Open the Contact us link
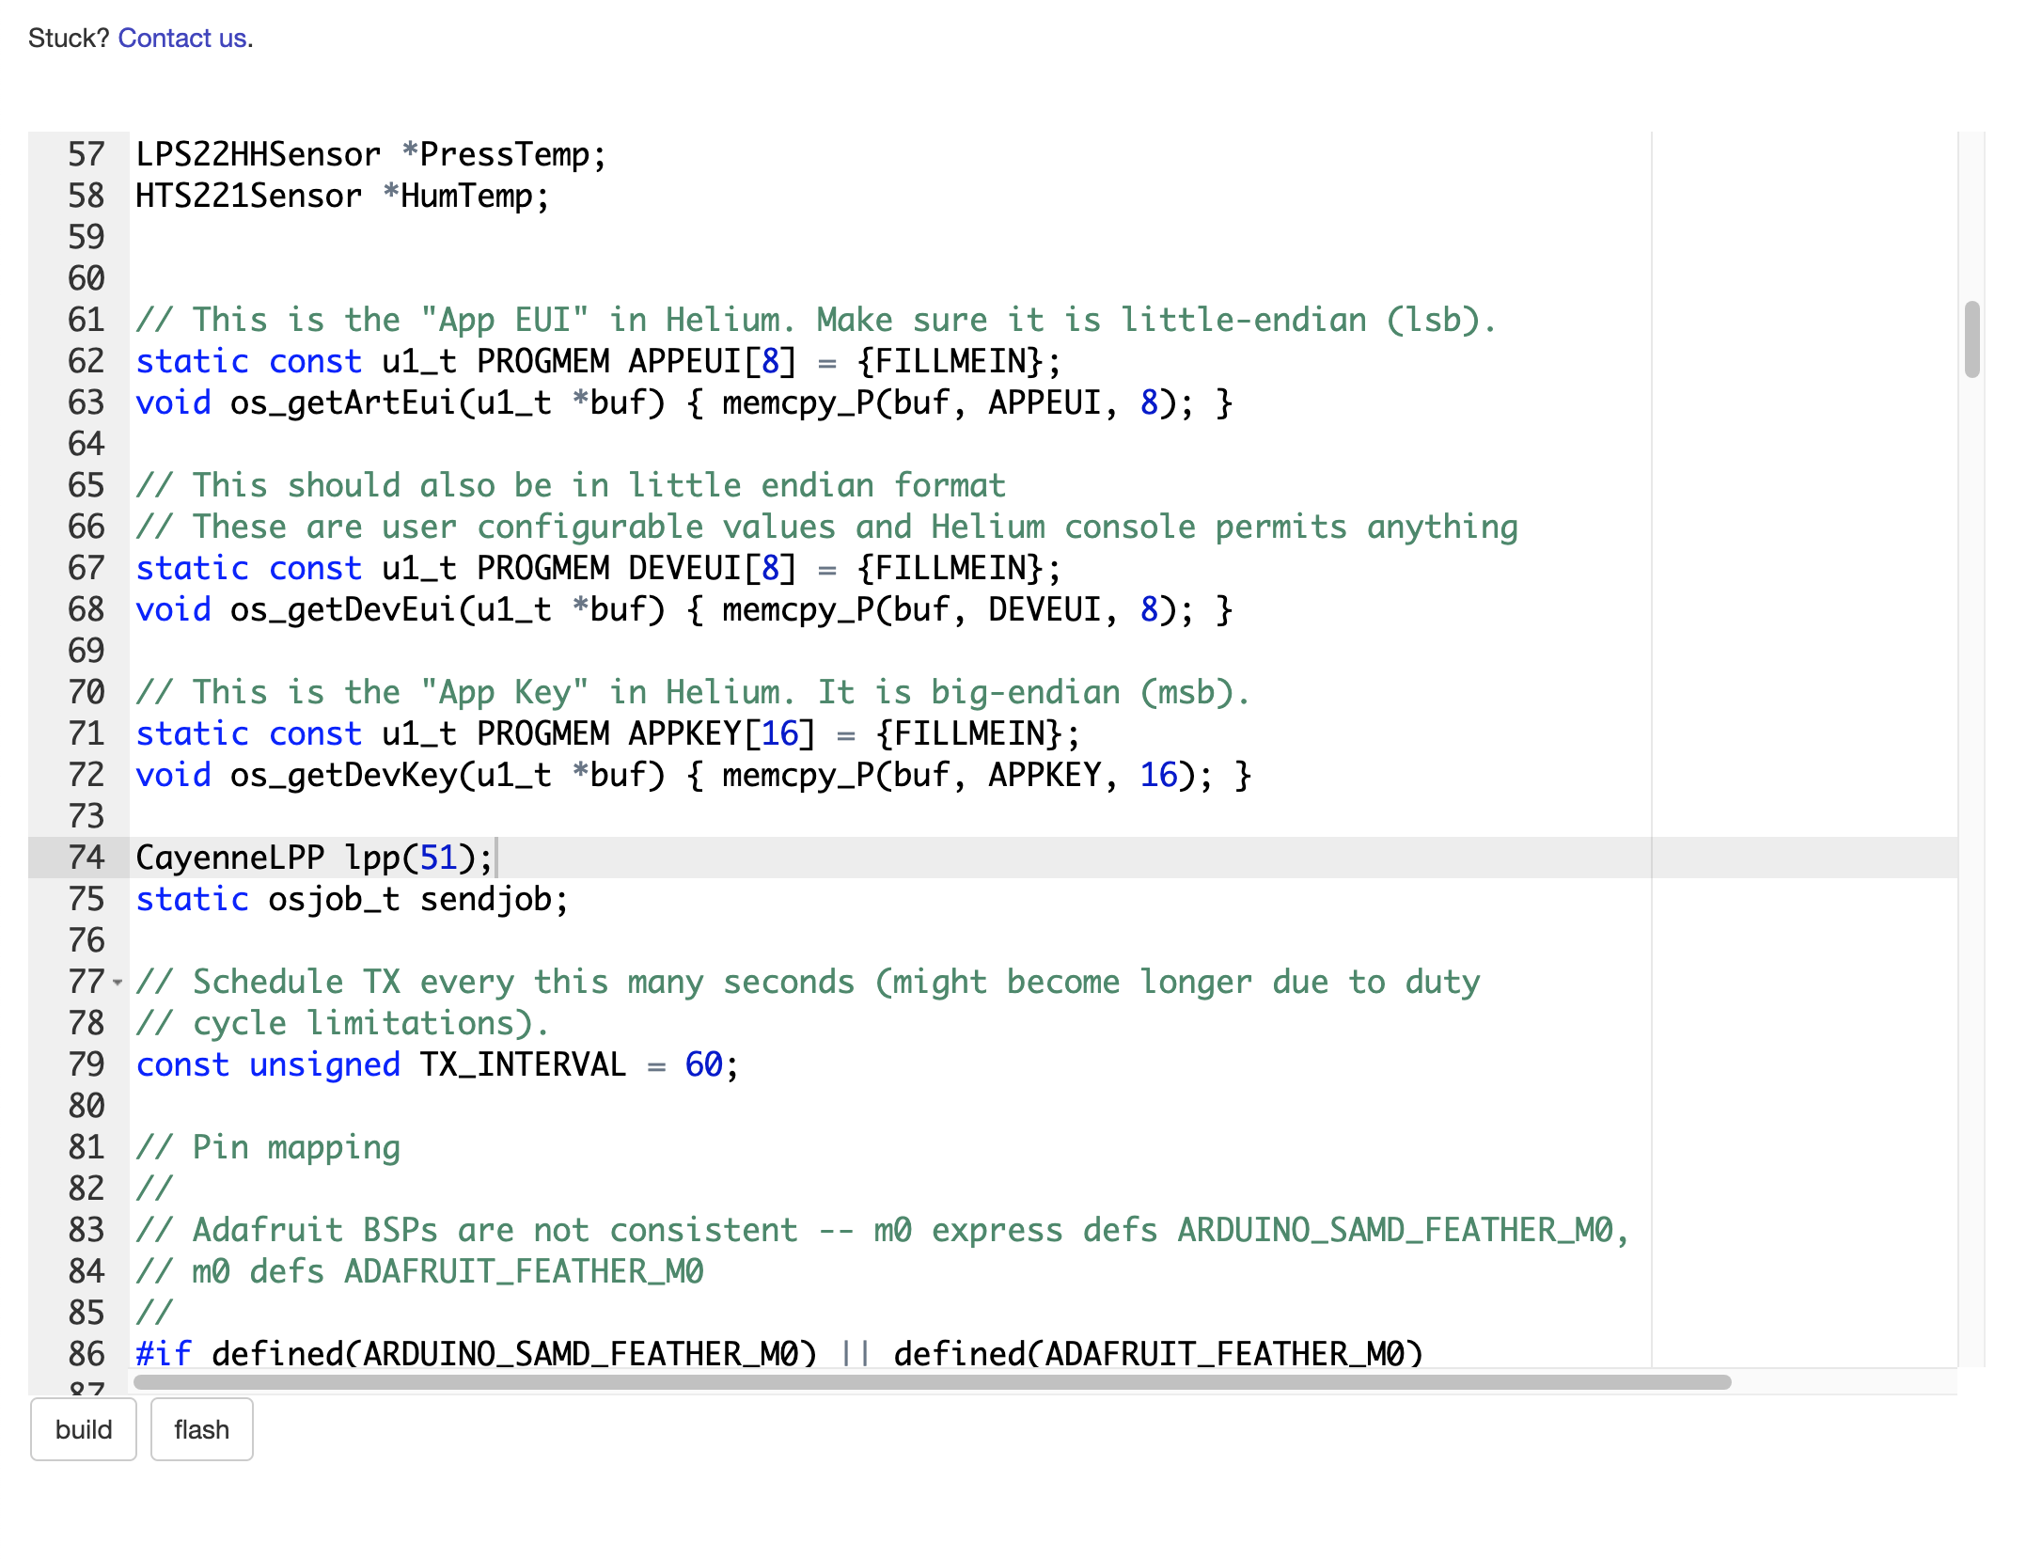Image resolution: width=2042 pixels, height=1559 pixels. (x=183, y=39)
